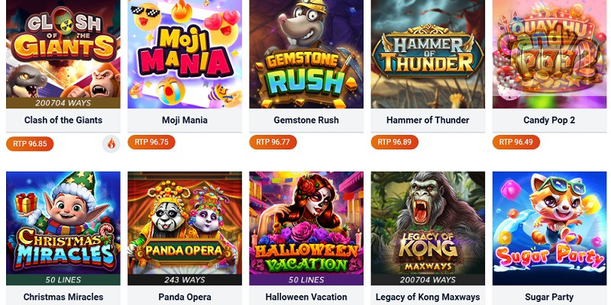Select Legacy of Kong Maxways artwork
Screen dimensions: 611x305
428,228
